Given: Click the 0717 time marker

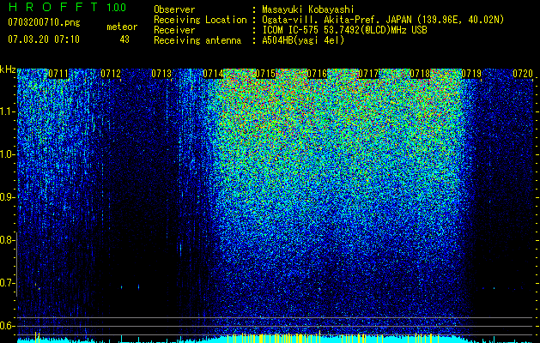Looking at the screenshot, I should (368, 74).
